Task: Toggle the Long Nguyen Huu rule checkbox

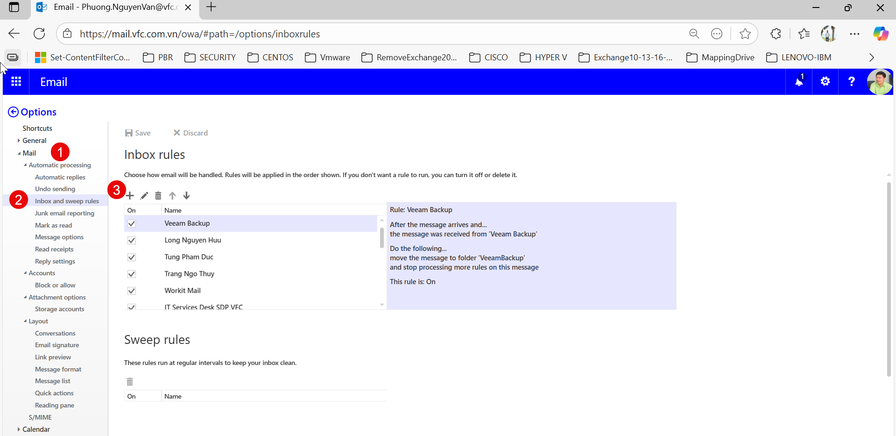Action: click(x=132, y=241)
